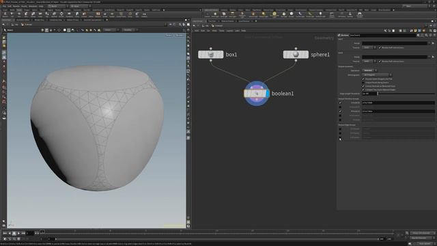This screenshot has height=246, width=437.
Task: Open the network editor Tools menu
Action: coord(221,31)
